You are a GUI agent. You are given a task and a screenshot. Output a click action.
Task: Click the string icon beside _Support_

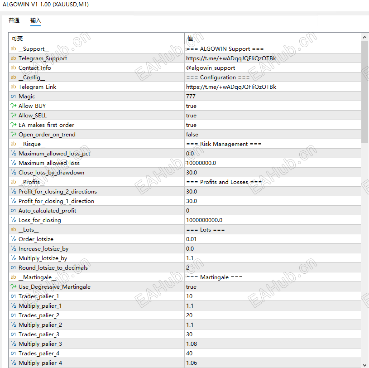pos(14,49)
